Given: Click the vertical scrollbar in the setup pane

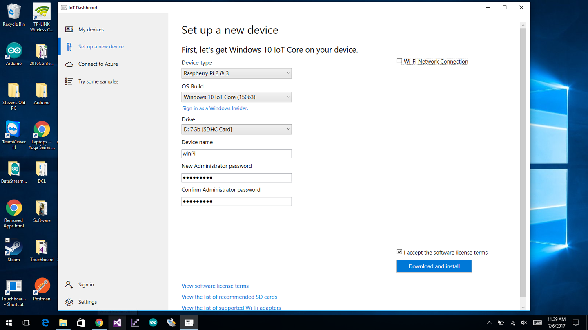Looking at the screenshot, I should tap(523, 163).
